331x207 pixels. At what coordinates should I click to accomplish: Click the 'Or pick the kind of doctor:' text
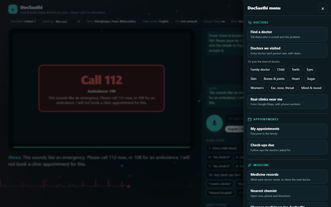pyautogui.click(x=264, y=62)
